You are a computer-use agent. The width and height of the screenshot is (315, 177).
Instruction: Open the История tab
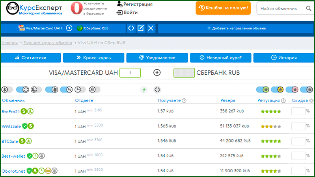point(284,58)
